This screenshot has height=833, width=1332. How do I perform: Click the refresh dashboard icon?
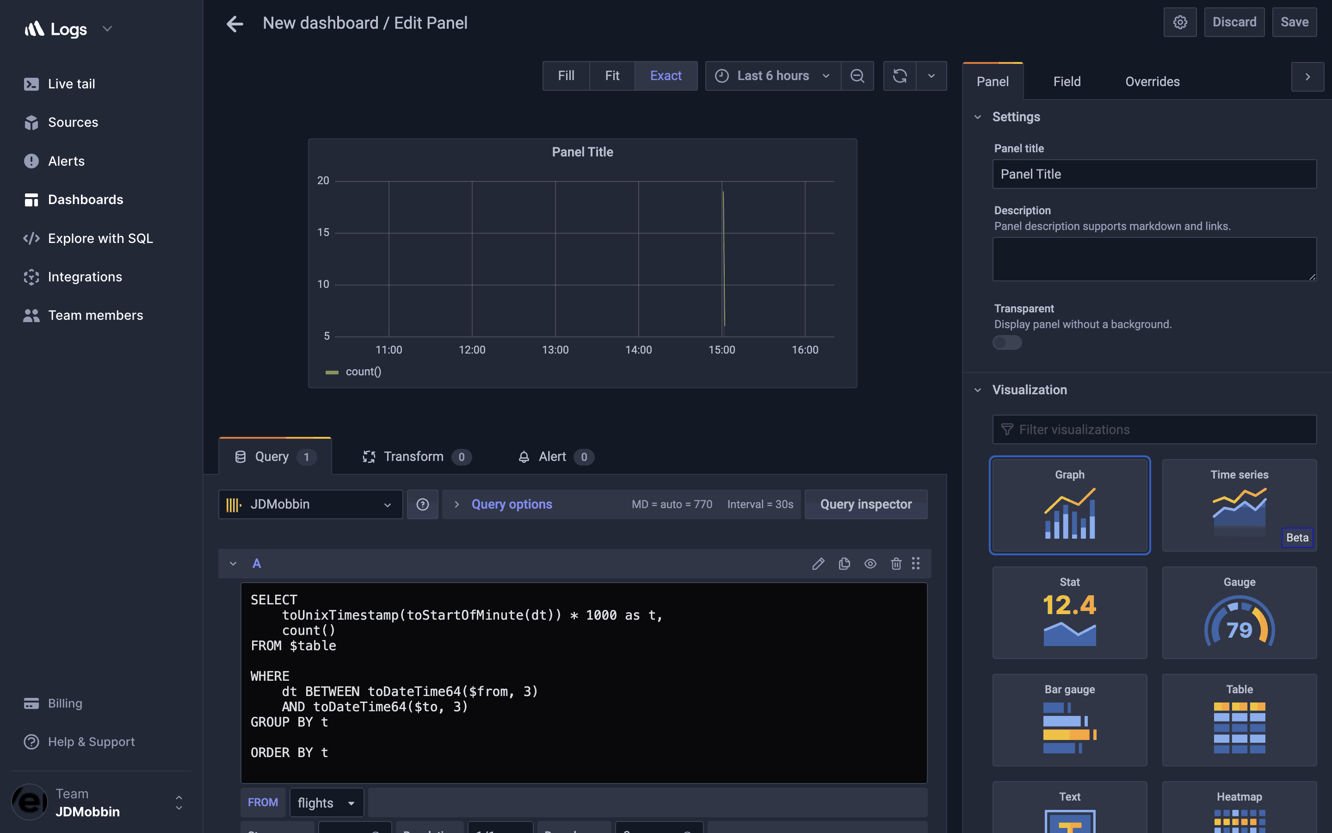(x=900, y=75)
